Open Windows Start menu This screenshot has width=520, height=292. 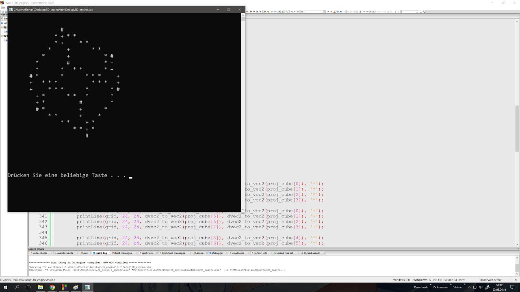[x=6, y=287]
